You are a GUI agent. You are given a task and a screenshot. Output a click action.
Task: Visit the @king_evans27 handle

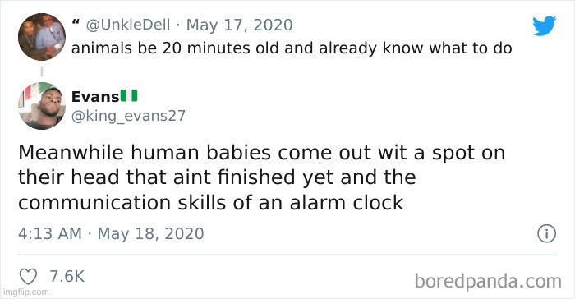128,116
